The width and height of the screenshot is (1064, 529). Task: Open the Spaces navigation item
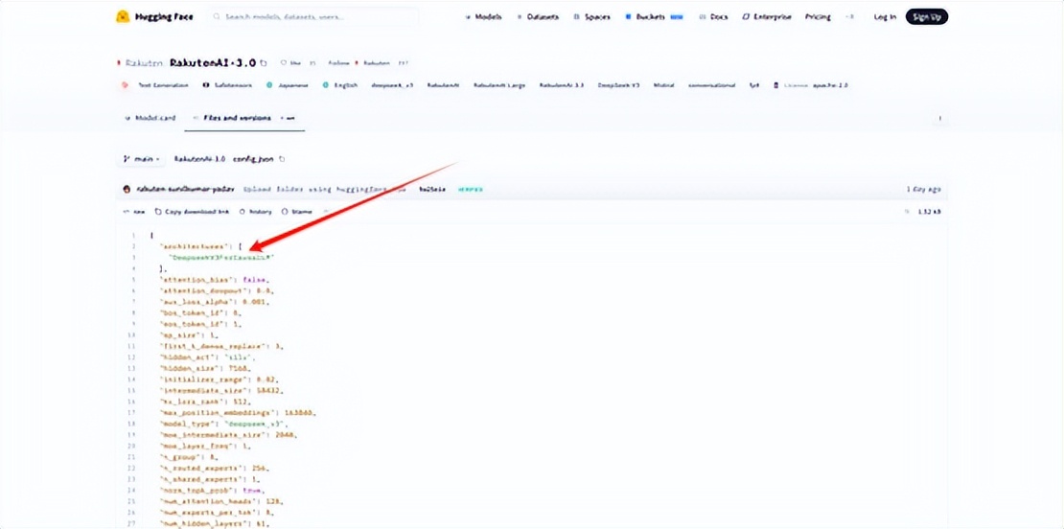(591, 17)
